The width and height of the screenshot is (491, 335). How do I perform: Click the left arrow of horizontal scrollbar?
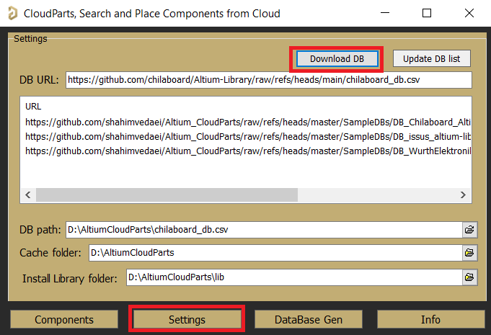tap(28, 195)
